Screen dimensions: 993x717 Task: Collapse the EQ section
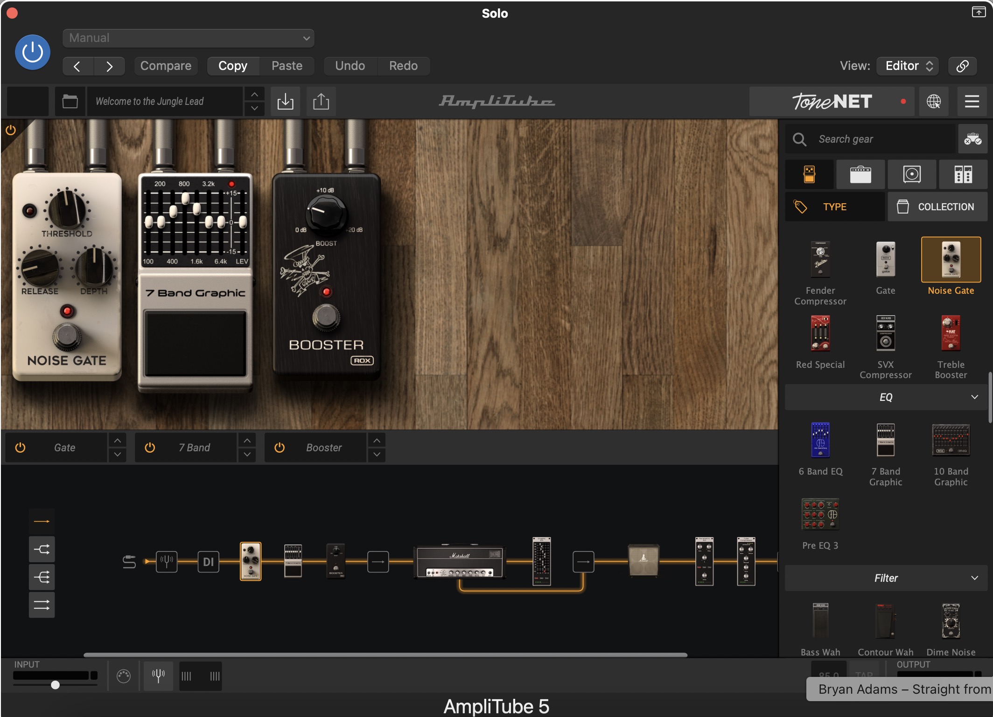click(886, 397)
